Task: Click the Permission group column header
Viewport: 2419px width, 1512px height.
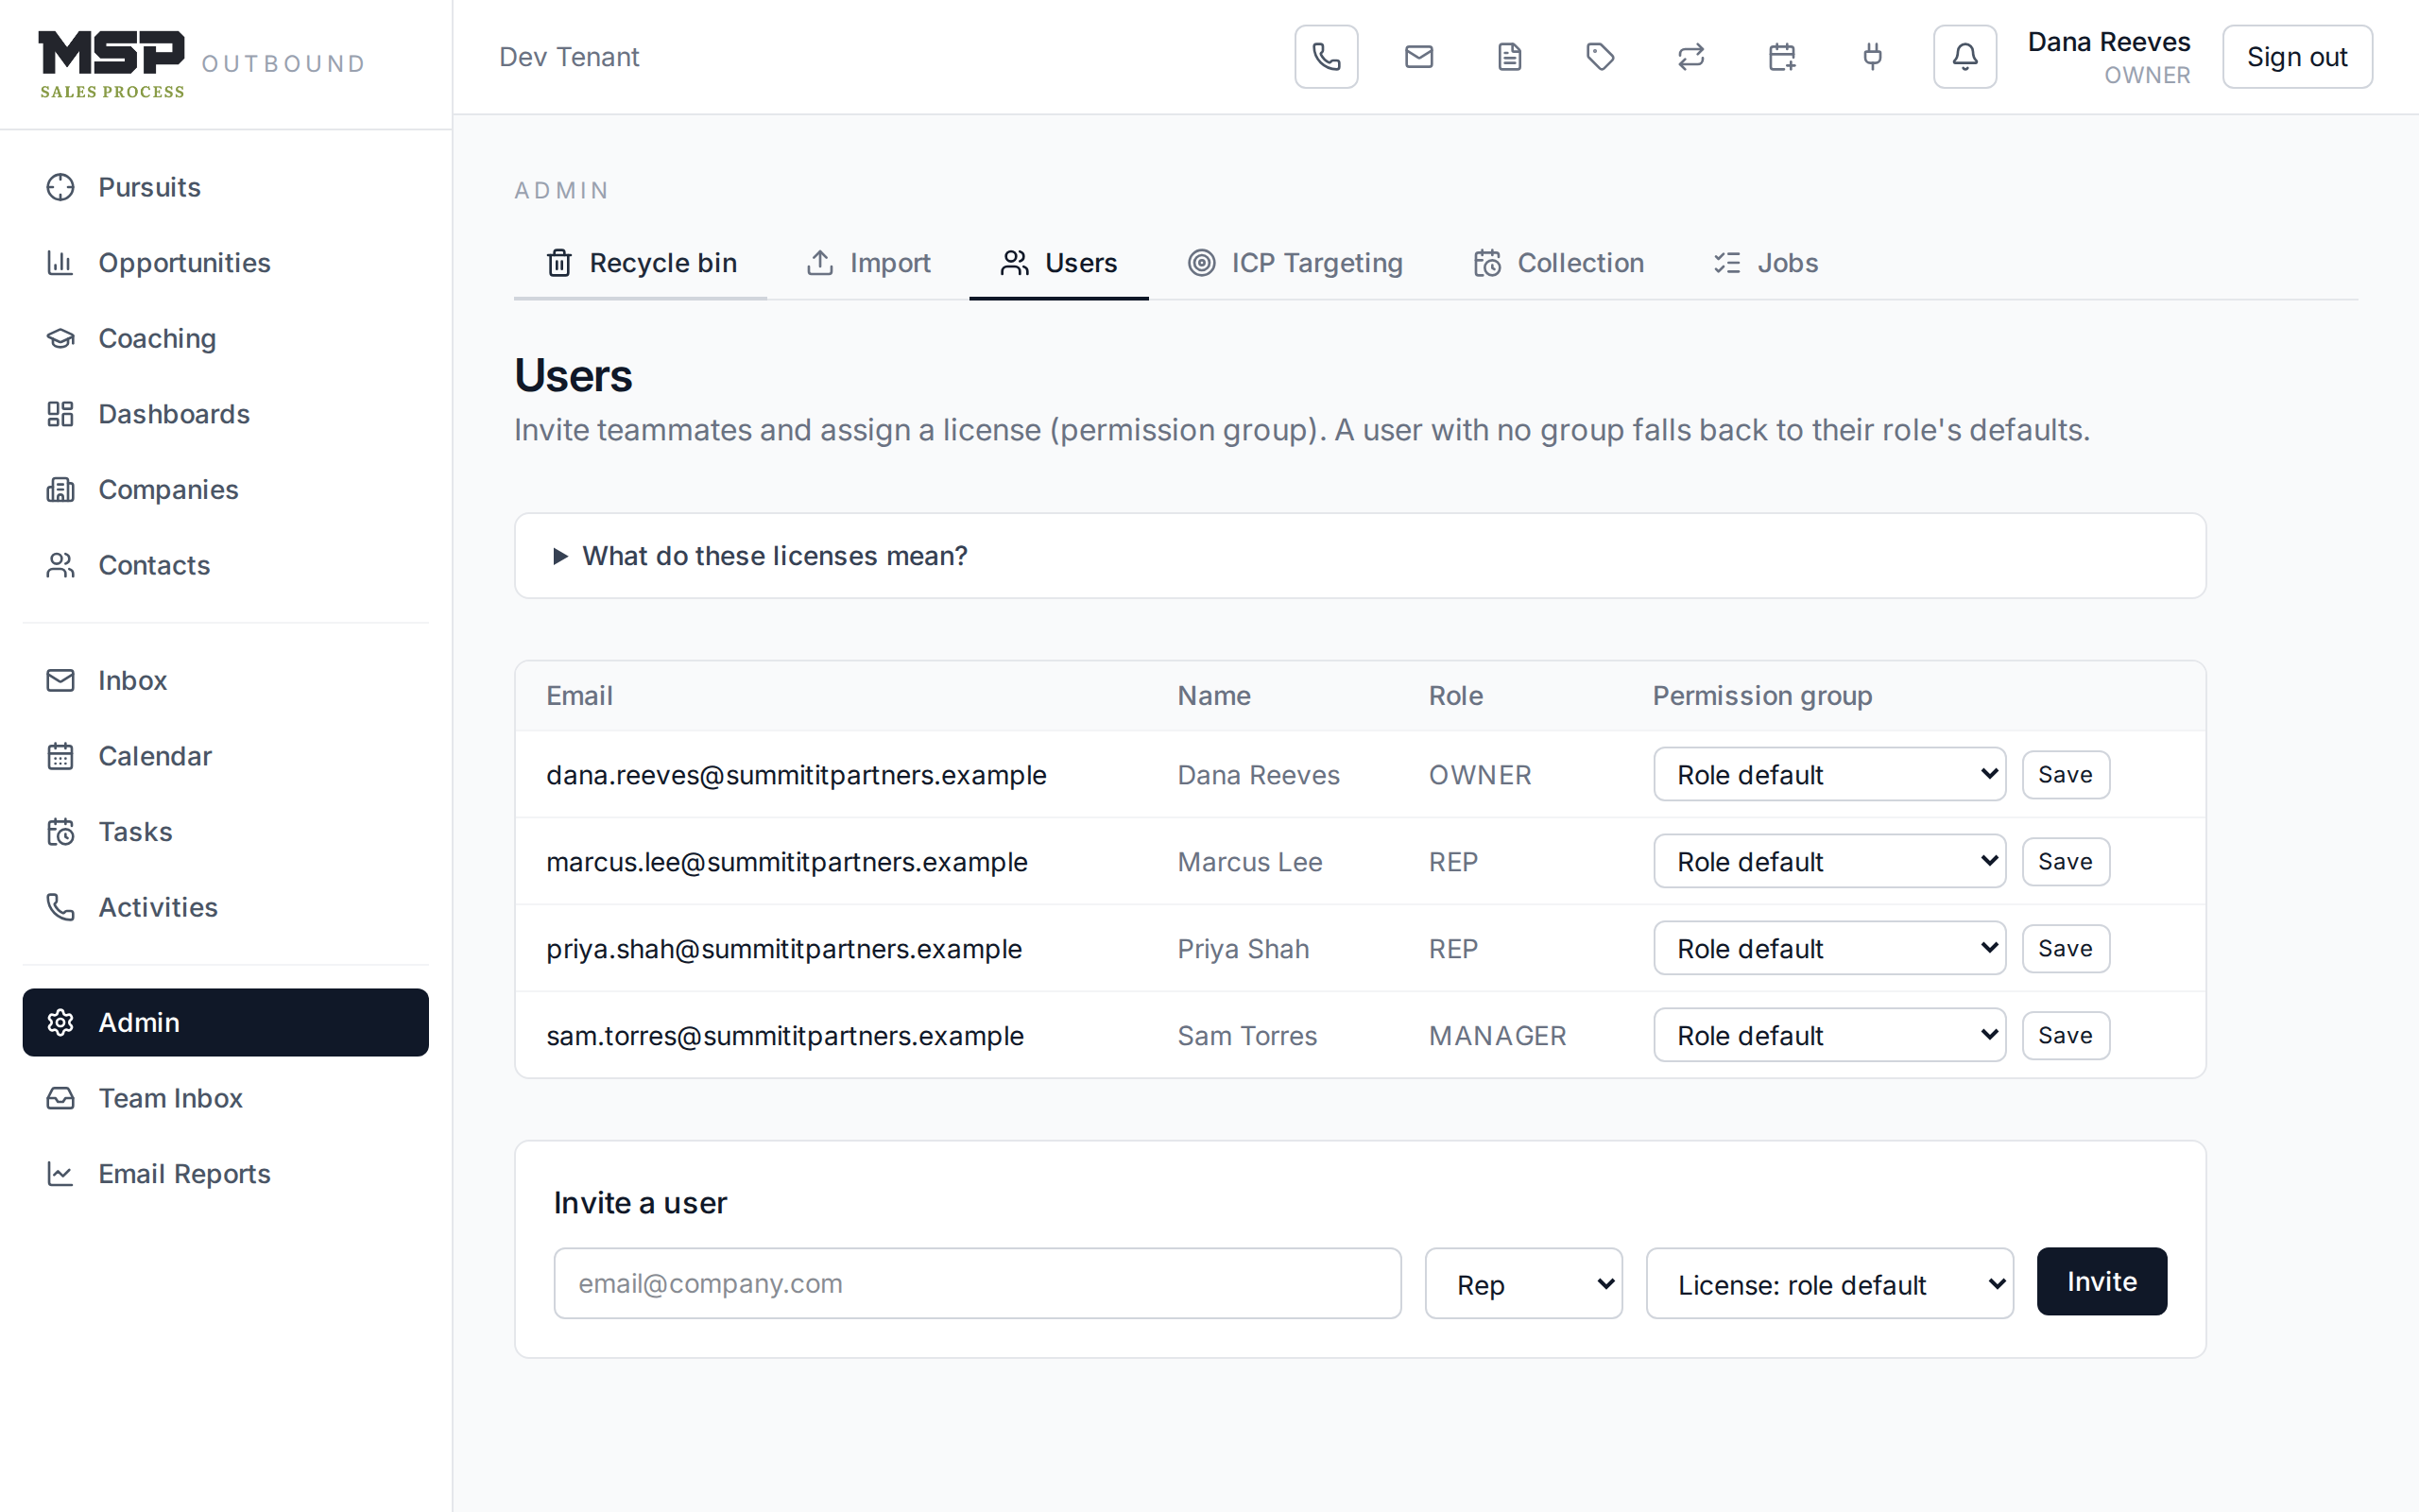Action: 1762,696
